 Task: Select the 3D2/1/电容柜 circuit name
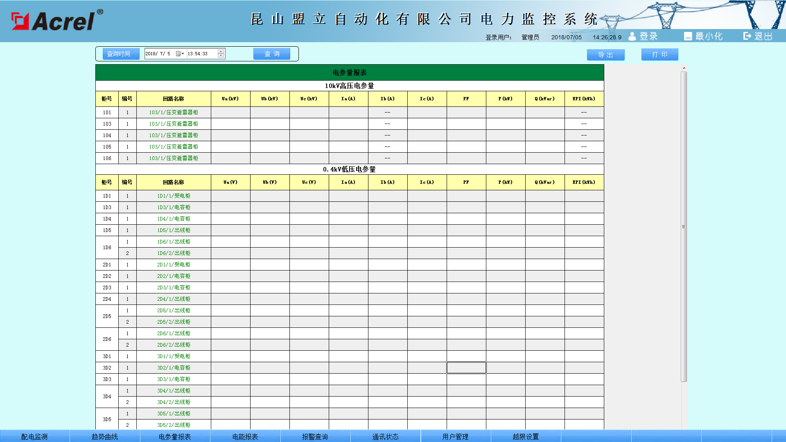coord(174,368)
